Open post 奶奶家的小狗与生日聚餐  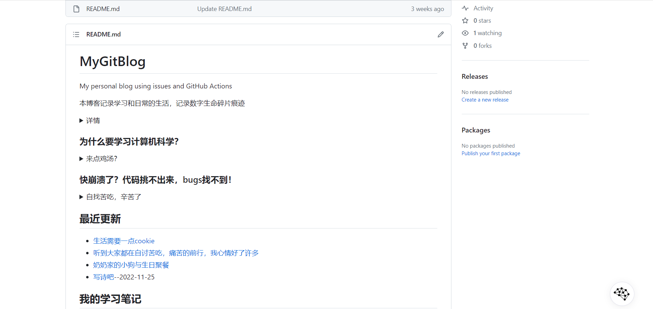click(131, 265)
